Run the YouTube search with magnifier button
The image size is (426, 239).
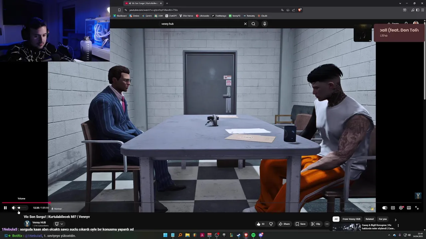pos(253,24)
